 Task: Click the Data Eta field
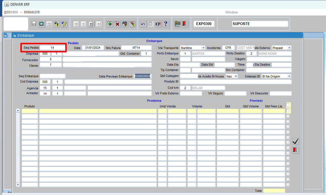pyautogui.click(x=190, y=65)
